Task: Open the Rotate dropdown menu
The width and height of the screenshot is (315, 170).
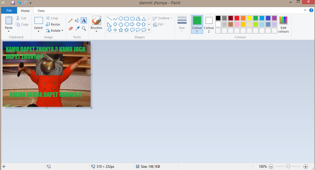Action: 55,31
